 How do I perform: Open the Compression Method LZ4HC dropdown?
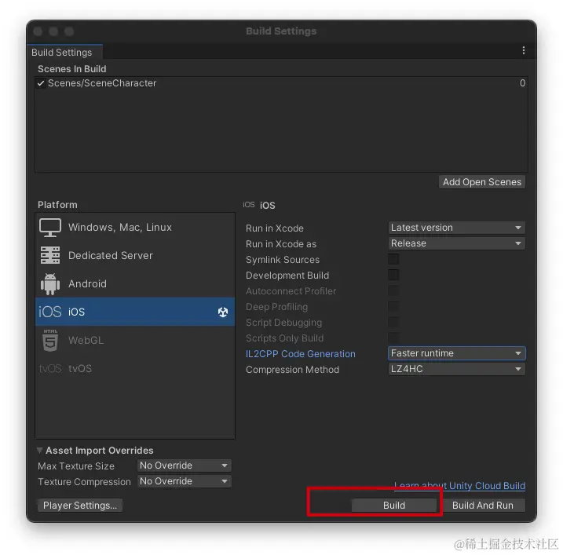(456, 369)
